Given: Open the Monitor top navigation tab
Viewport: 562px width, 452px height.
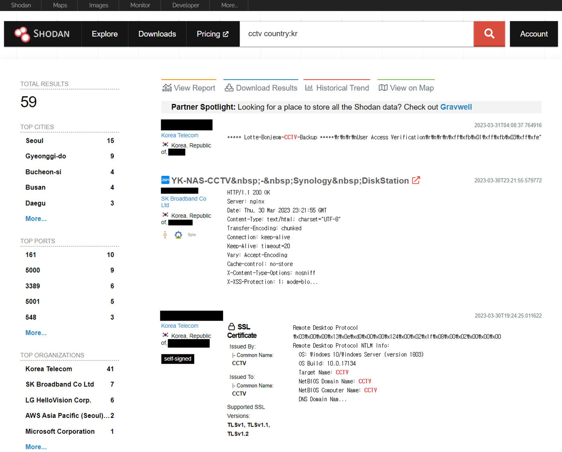Looking at the screenshot, I should [140, 5].
